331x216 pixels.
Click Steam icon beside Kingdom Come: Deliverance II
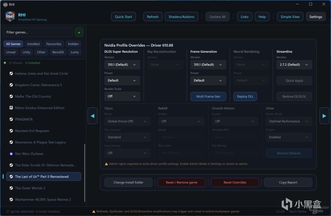[11, 85]
